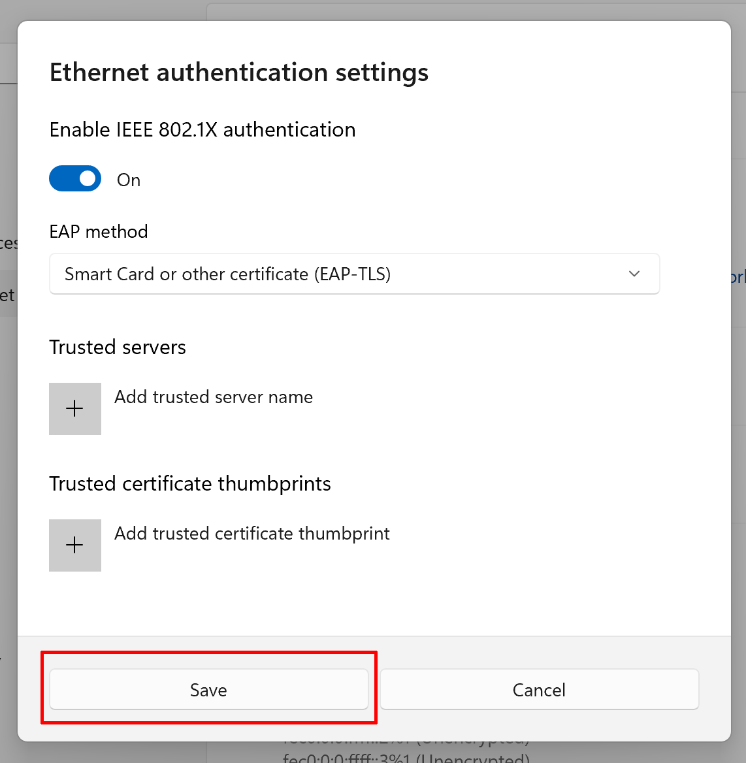Toggle IEEE 802.1X authentication switch off
Screen dimensions: 746x763
tap(75, 178)
